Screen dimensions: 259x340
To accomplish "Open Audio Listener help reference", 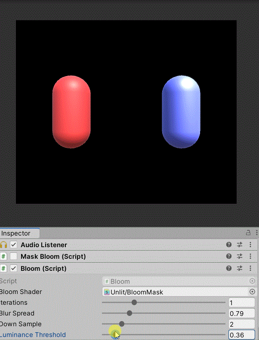I will coord(229,245).
